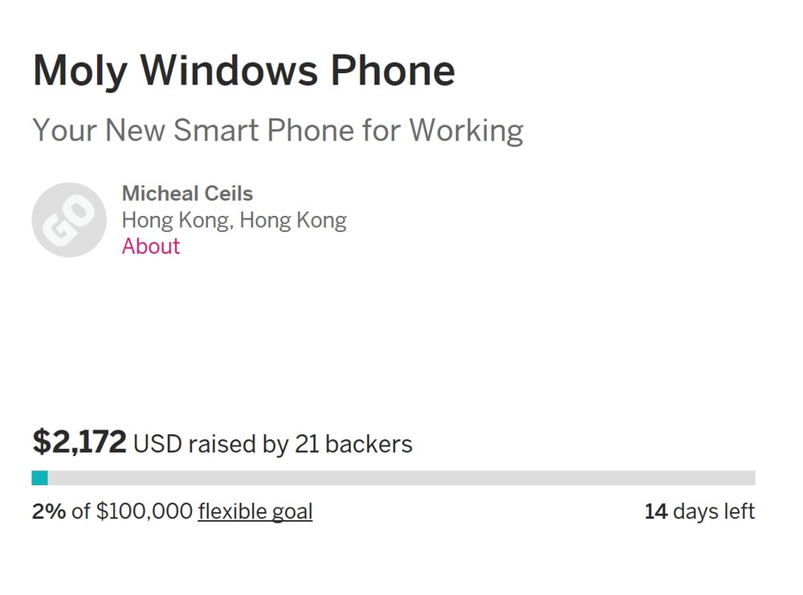803x595 pixels.
Task: Click the underlined flexible goal link
Action: pyautogui.click(x=255, y=511)
